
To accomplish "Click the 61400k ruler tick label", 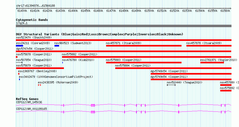I will click(22, 11).
